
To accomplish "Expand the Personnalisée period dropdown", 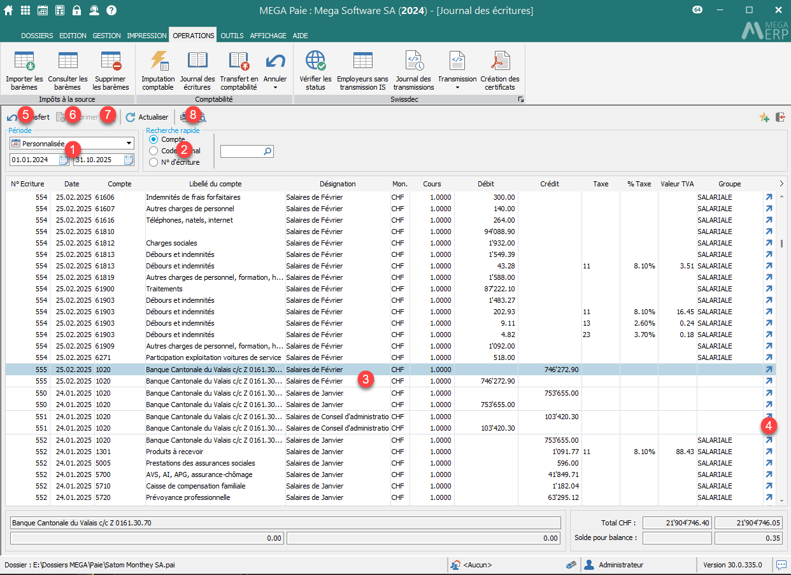I will coord(129,144).
